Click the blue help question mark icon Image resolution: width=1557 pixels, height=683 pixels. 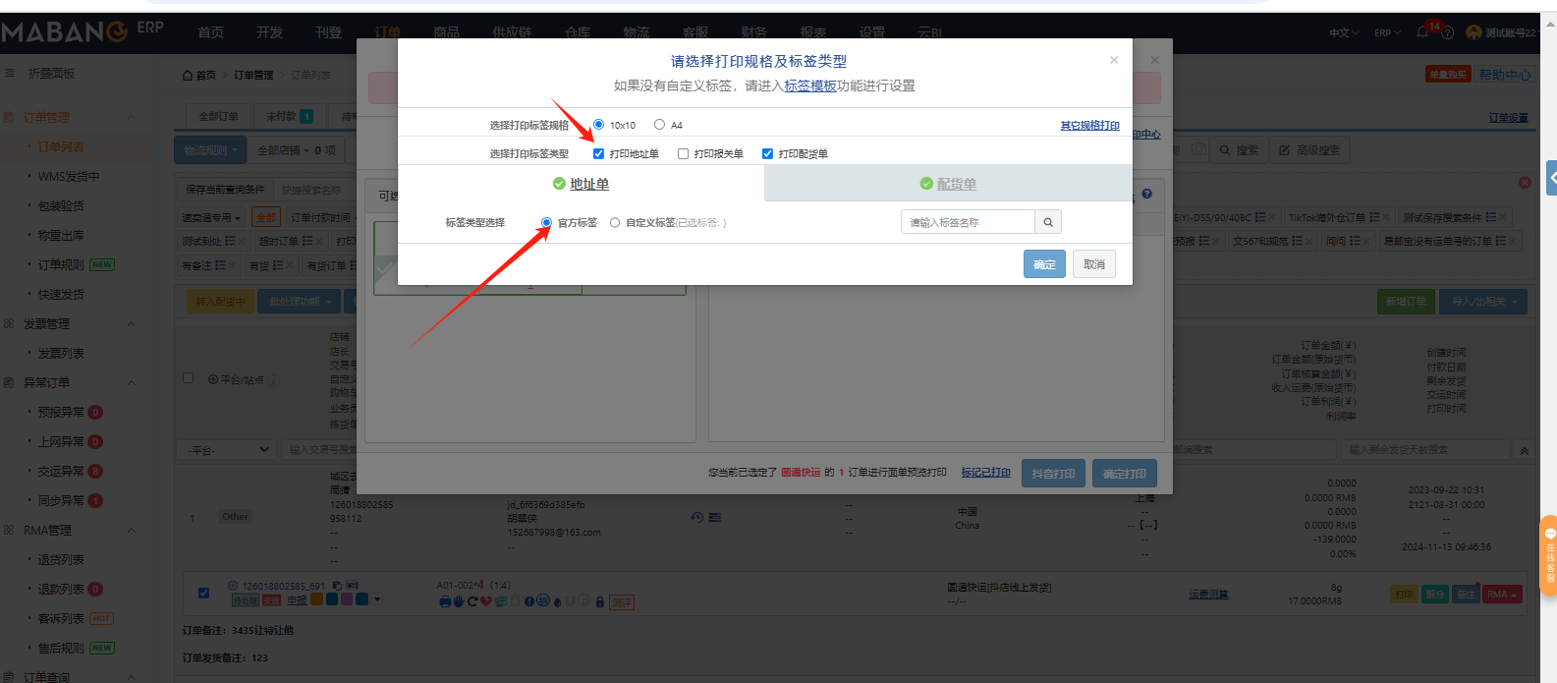[1146, 195]
